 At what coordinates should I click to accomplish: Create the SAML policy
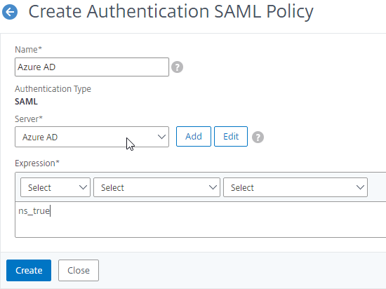(x=29, y=270)
